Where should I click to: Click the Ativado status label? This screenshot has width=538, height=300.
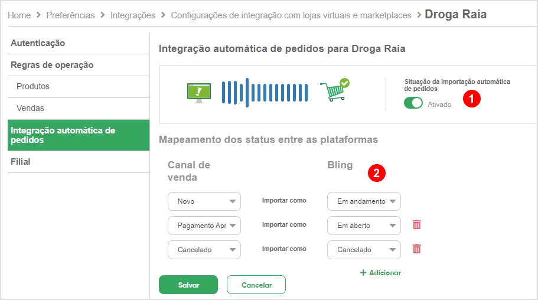tap(439, 105)
